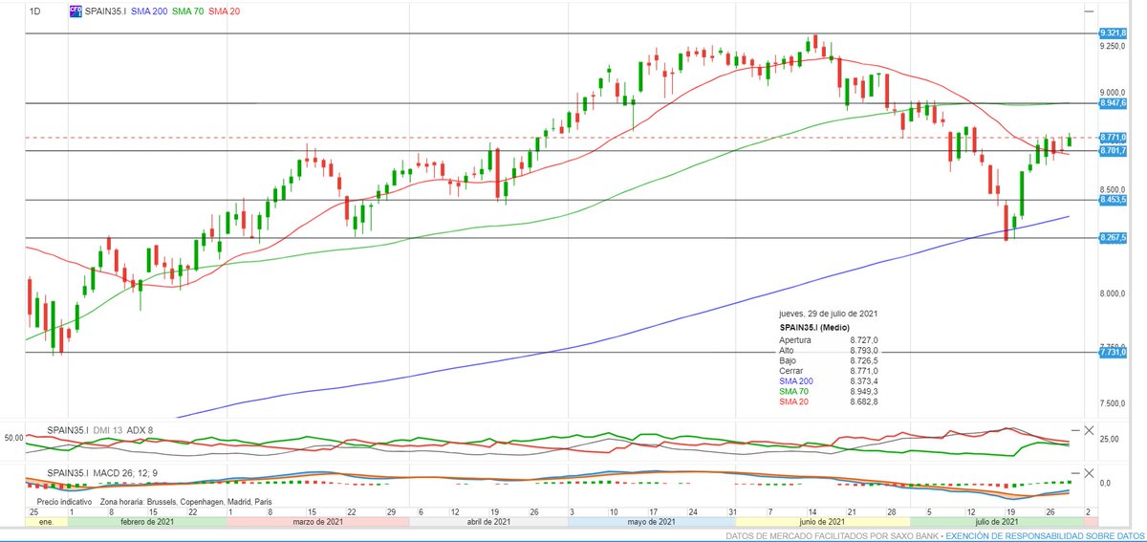Click the 7.500,0 axis price label
This screenshot has height=542, width=1147.
1114,403
